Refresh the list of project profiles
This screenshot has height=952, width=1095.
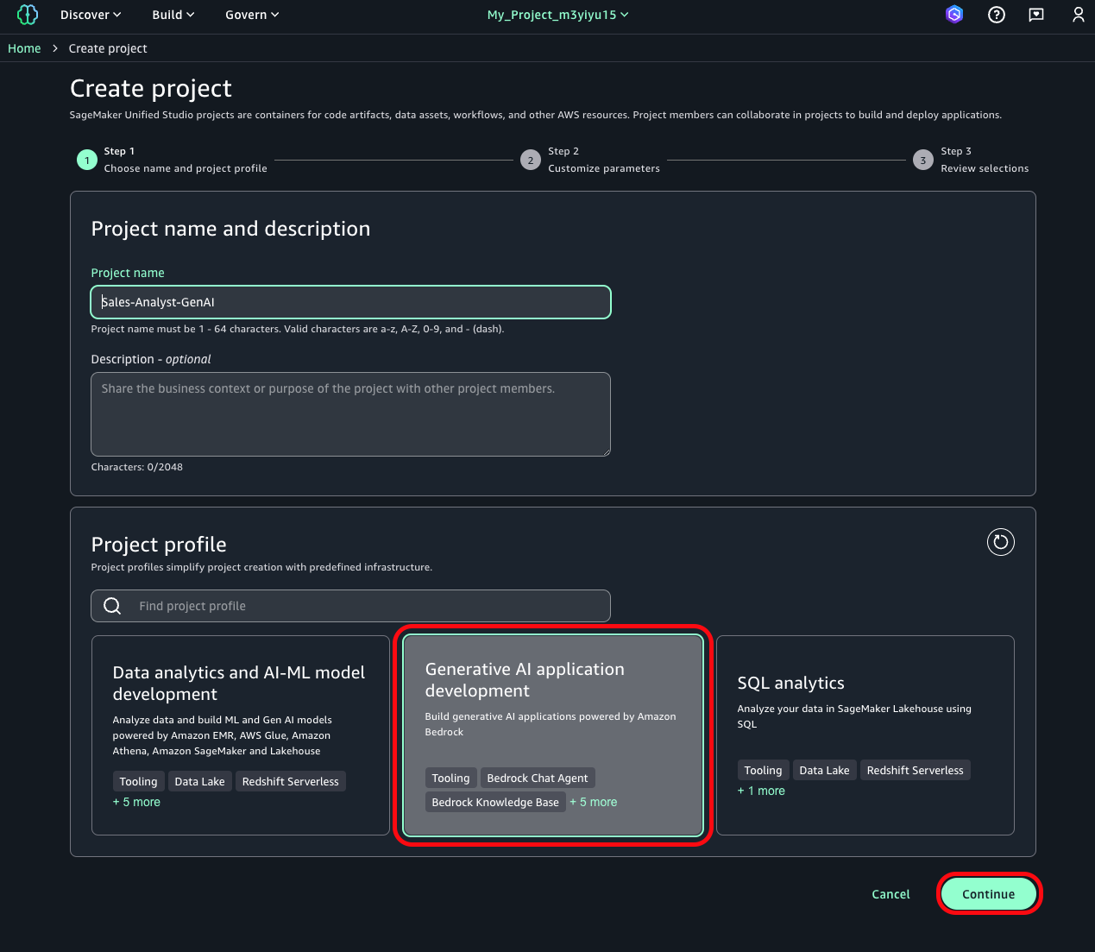1000,542
